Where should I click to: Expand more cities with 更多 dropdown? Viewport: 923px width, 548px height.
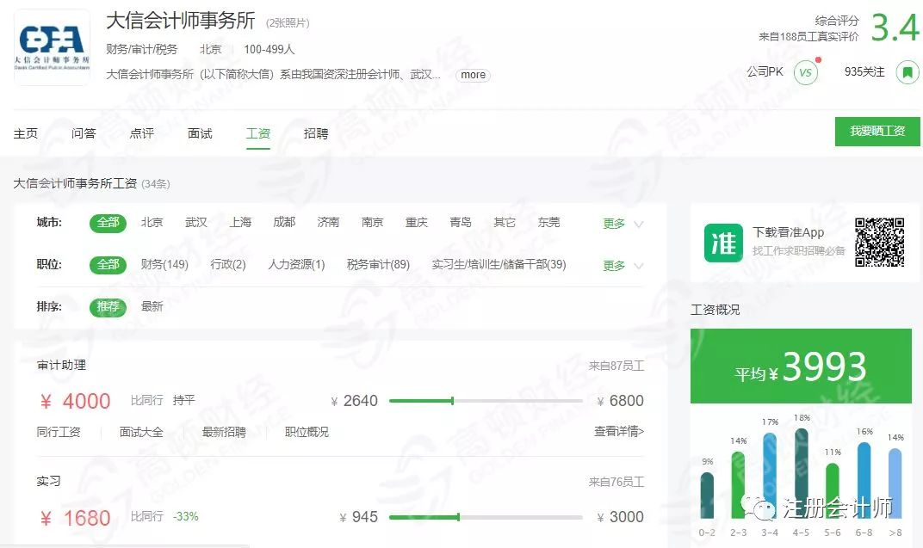623,224
